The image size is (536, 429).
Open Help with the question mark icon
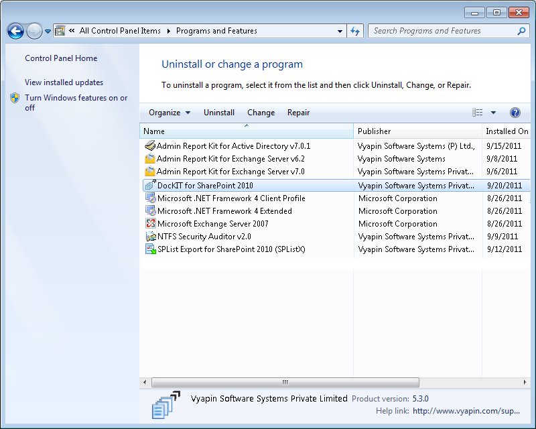[515, 112]
